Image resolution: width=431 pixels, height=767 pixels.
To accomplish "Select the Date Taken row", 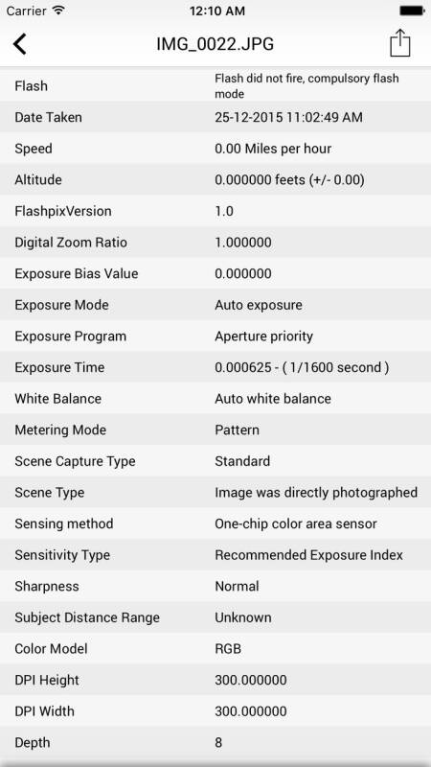I will tap(215, 117).
